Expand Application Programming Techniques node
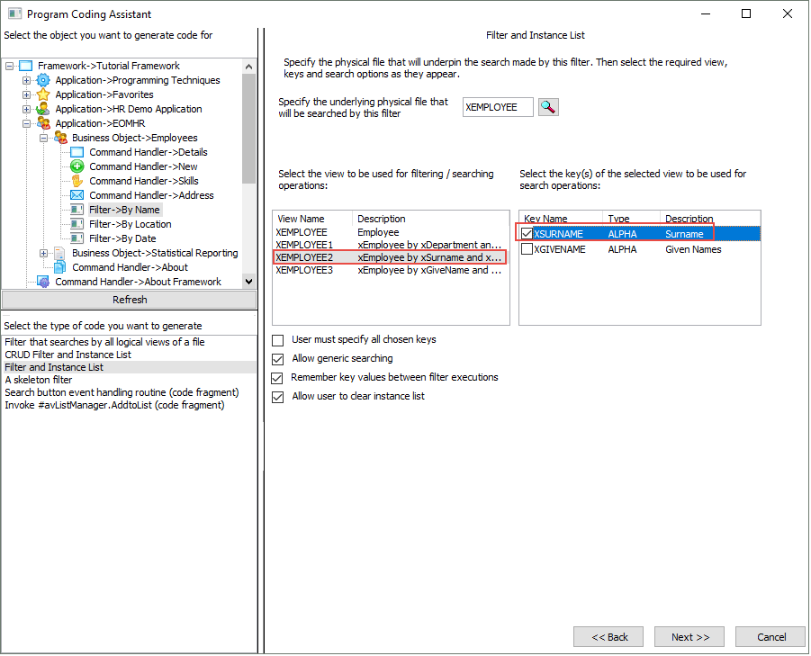 pyautogui.click(x=26, y=80)
